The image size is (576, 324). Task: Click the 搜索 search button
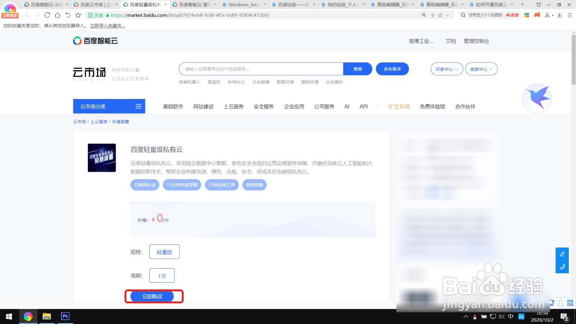[x=357, y=69]
